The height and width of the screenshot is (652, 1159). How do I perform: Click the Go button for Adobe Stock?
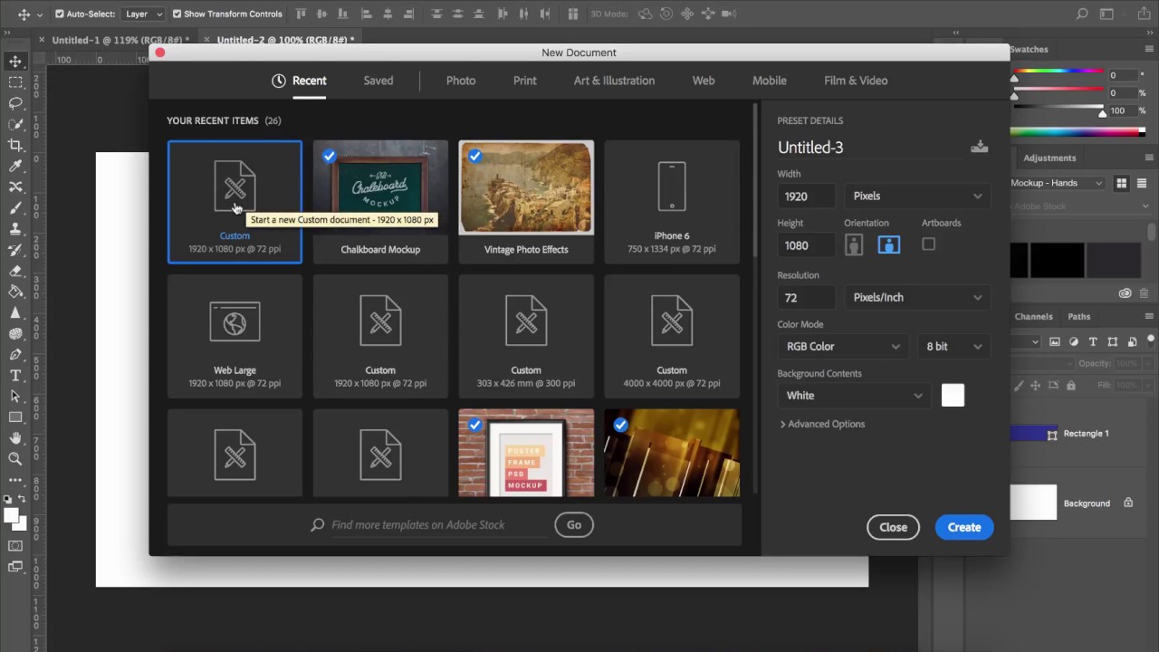(574, 524)
